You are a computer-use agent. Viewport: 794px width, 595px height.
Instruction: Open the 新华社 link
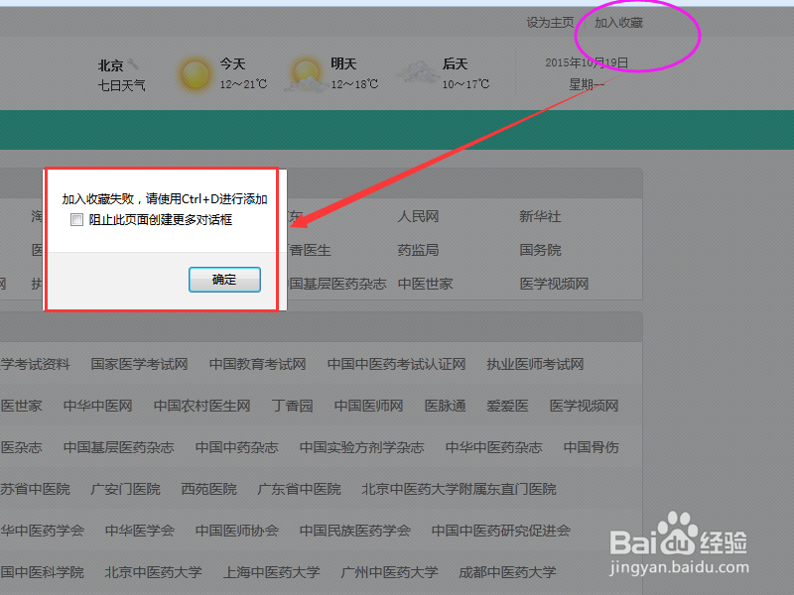[540, 216]
